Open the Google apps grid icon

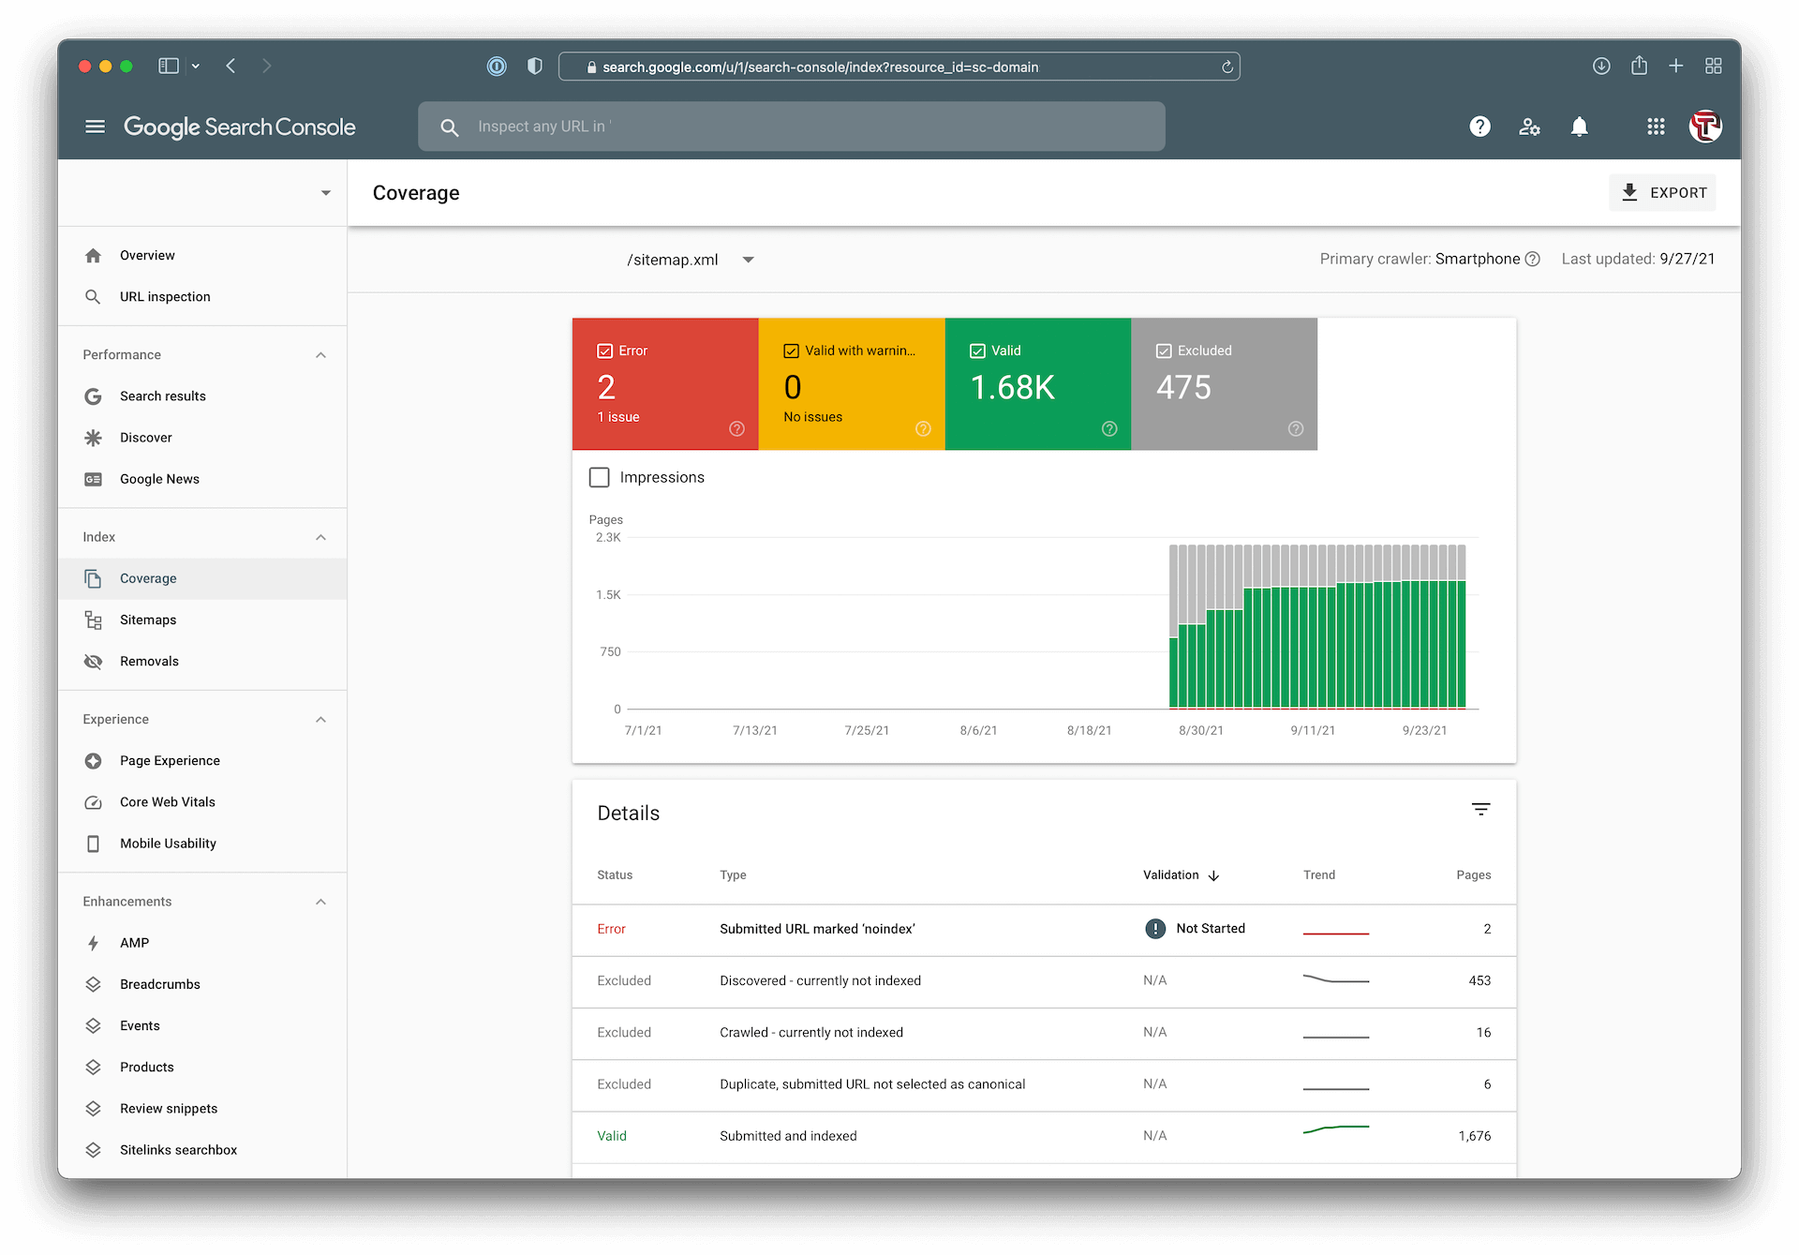pyautogui.click(x=1656, y=127)
